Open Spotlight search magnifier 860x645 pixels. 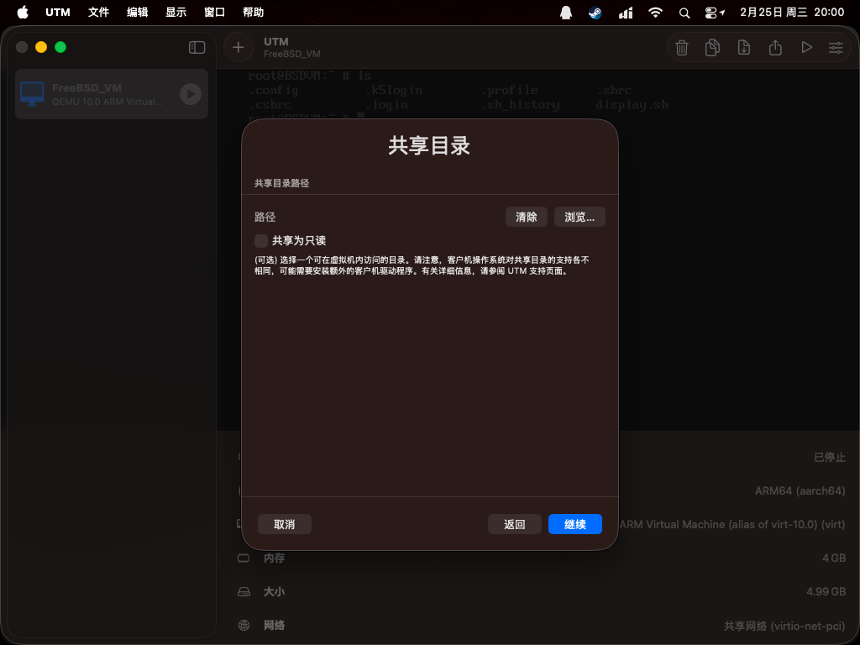[x=684, y=13]
